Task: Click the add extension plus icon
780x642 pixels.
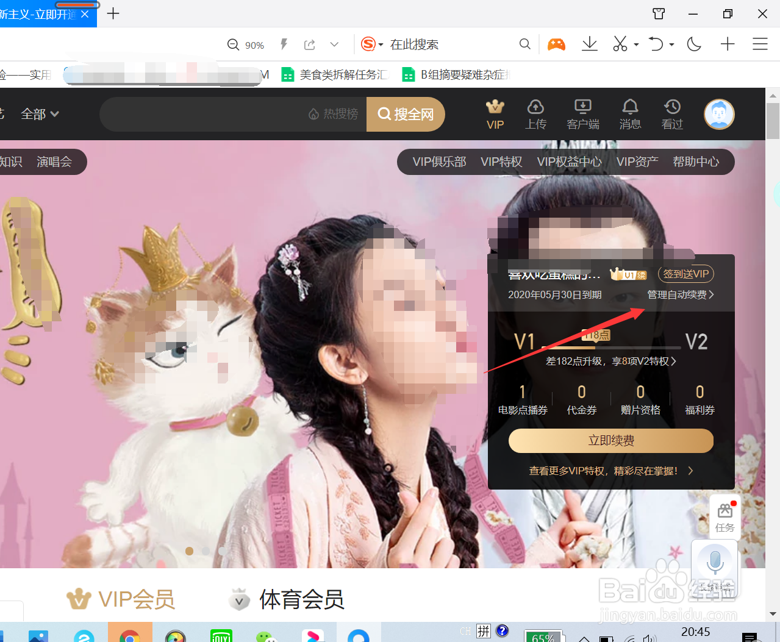Action: tap(728, 44)
